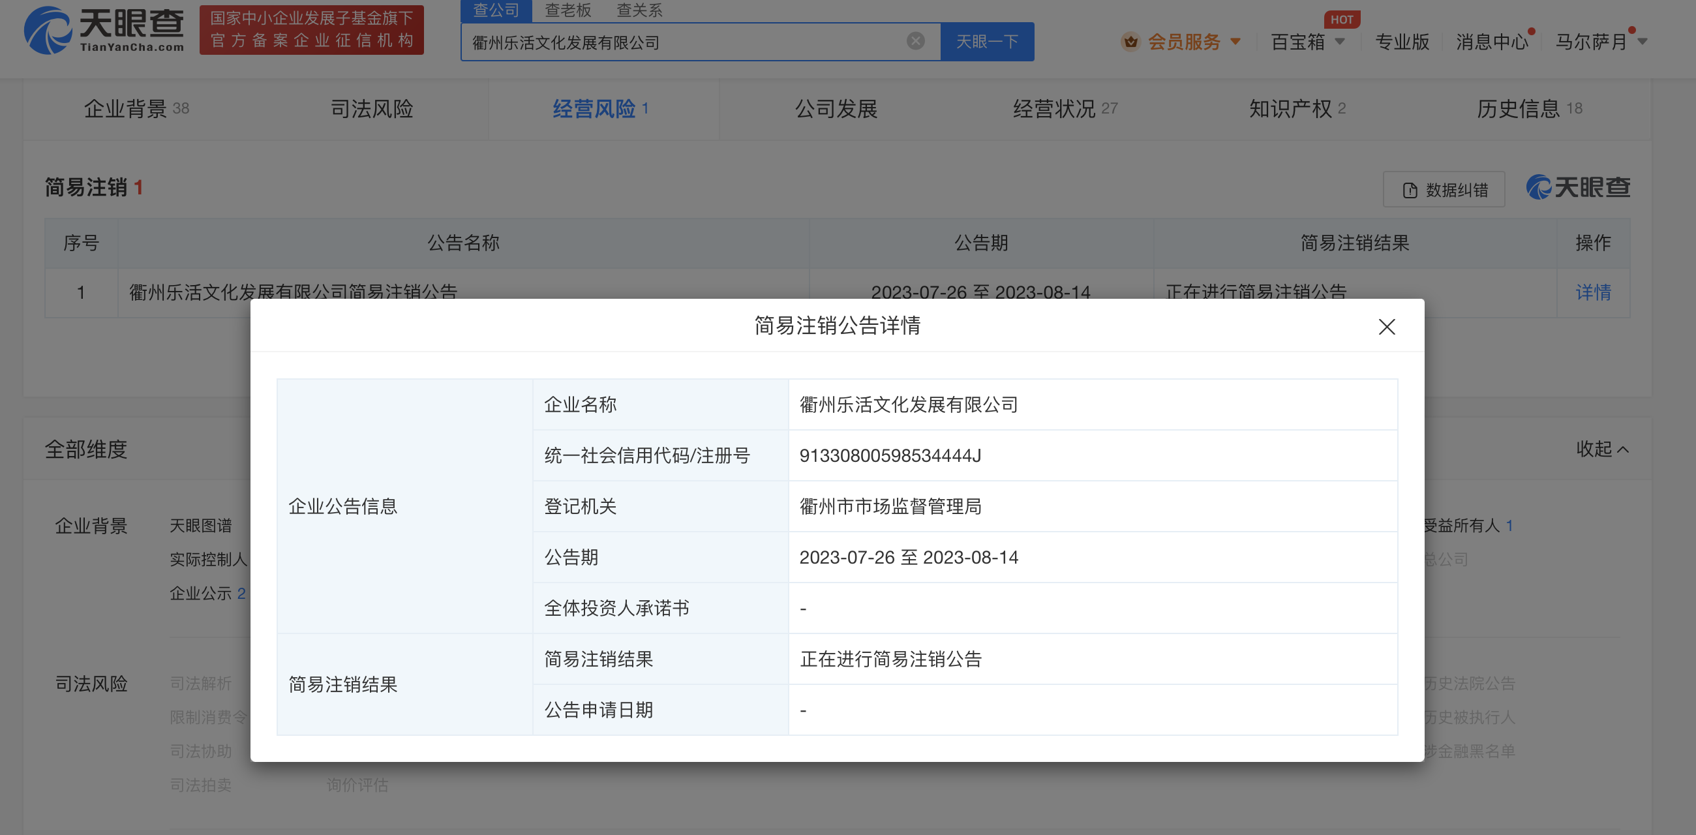Click the 天眼一下 search button

click(986, 41)
